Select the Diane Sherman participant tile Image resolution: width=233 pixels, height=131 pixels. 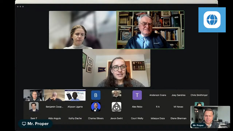pyautogui.click(x=178, y=118)
